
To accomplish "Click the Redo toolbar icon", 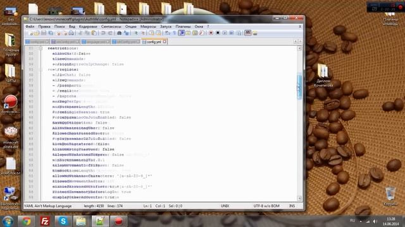I will tap(110, 33).
